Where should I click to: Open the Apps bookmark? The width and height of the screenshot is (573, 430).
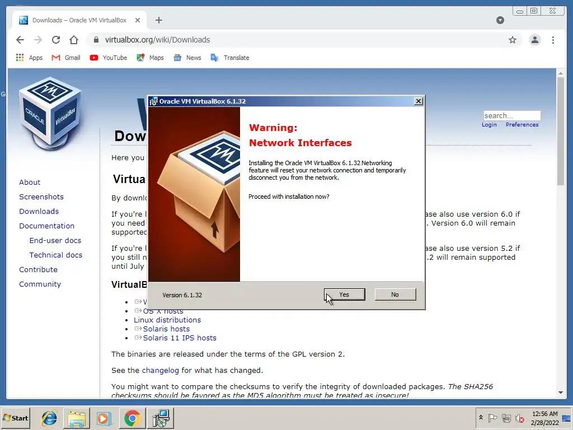pos(29,58)
